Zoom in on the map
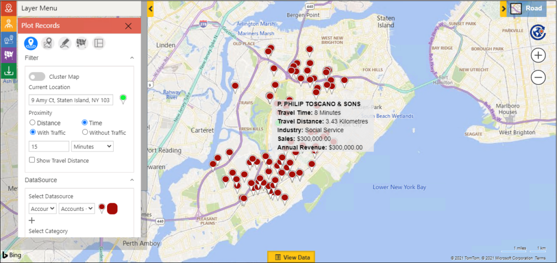 click(x=538, y=55)
